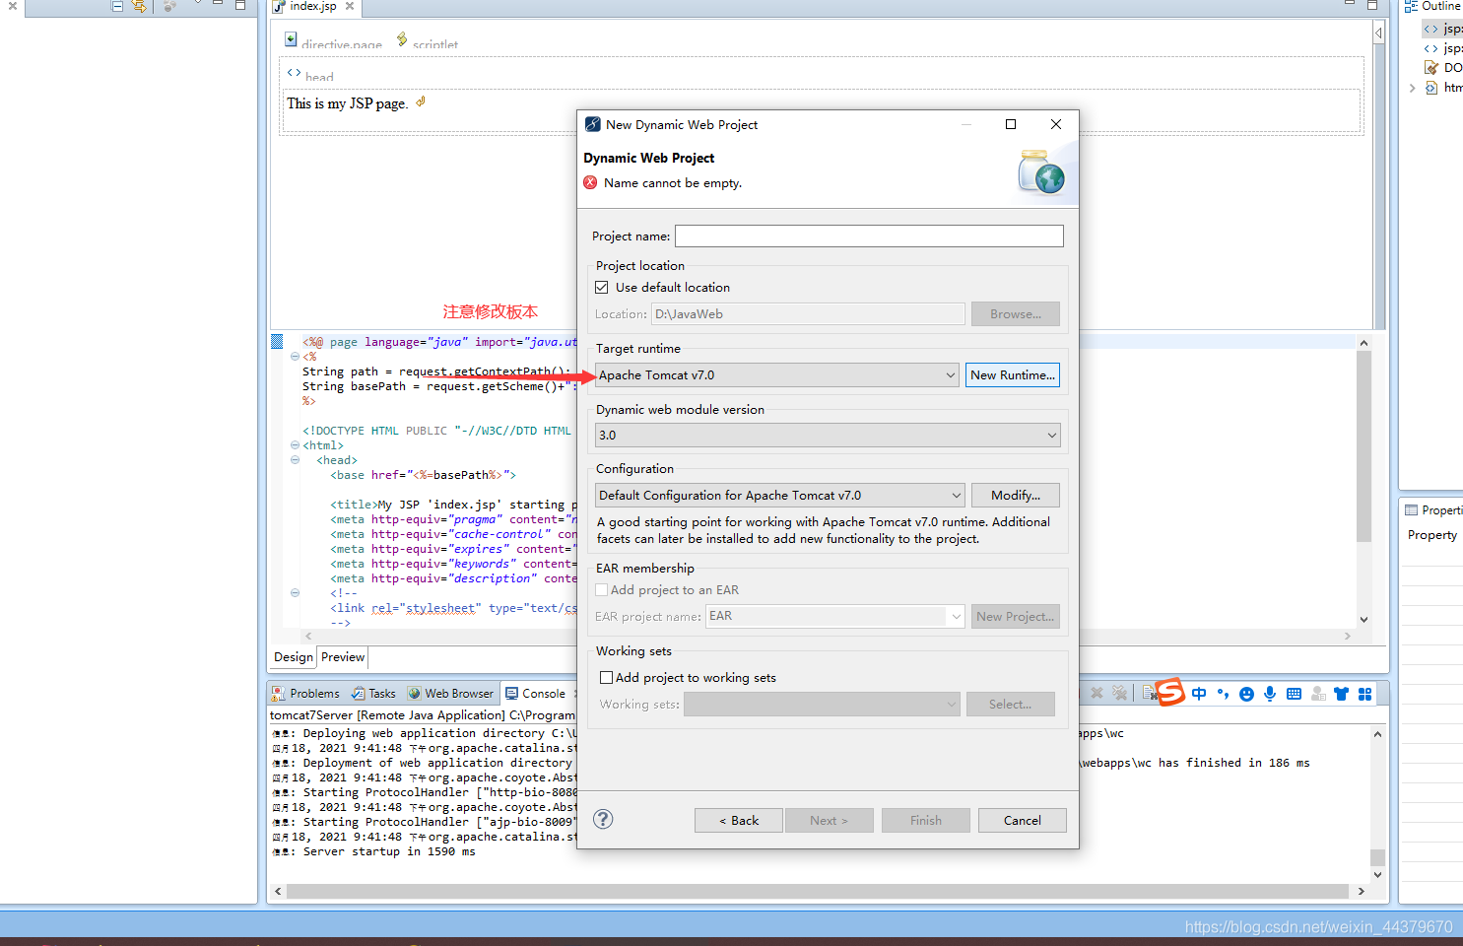Switch Sogou Chinese/English input mode

click(x=1199, y=694)
